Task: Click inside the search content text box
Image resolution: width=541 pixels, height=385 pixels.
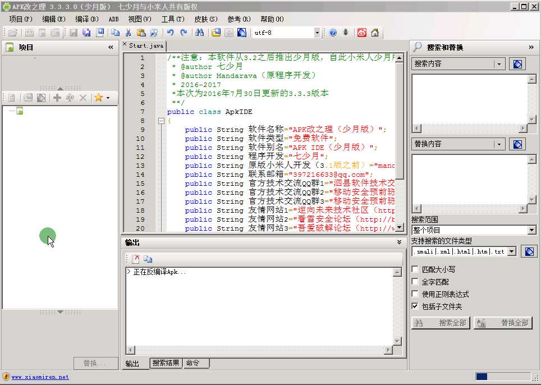Action: [x=470, y=99]
